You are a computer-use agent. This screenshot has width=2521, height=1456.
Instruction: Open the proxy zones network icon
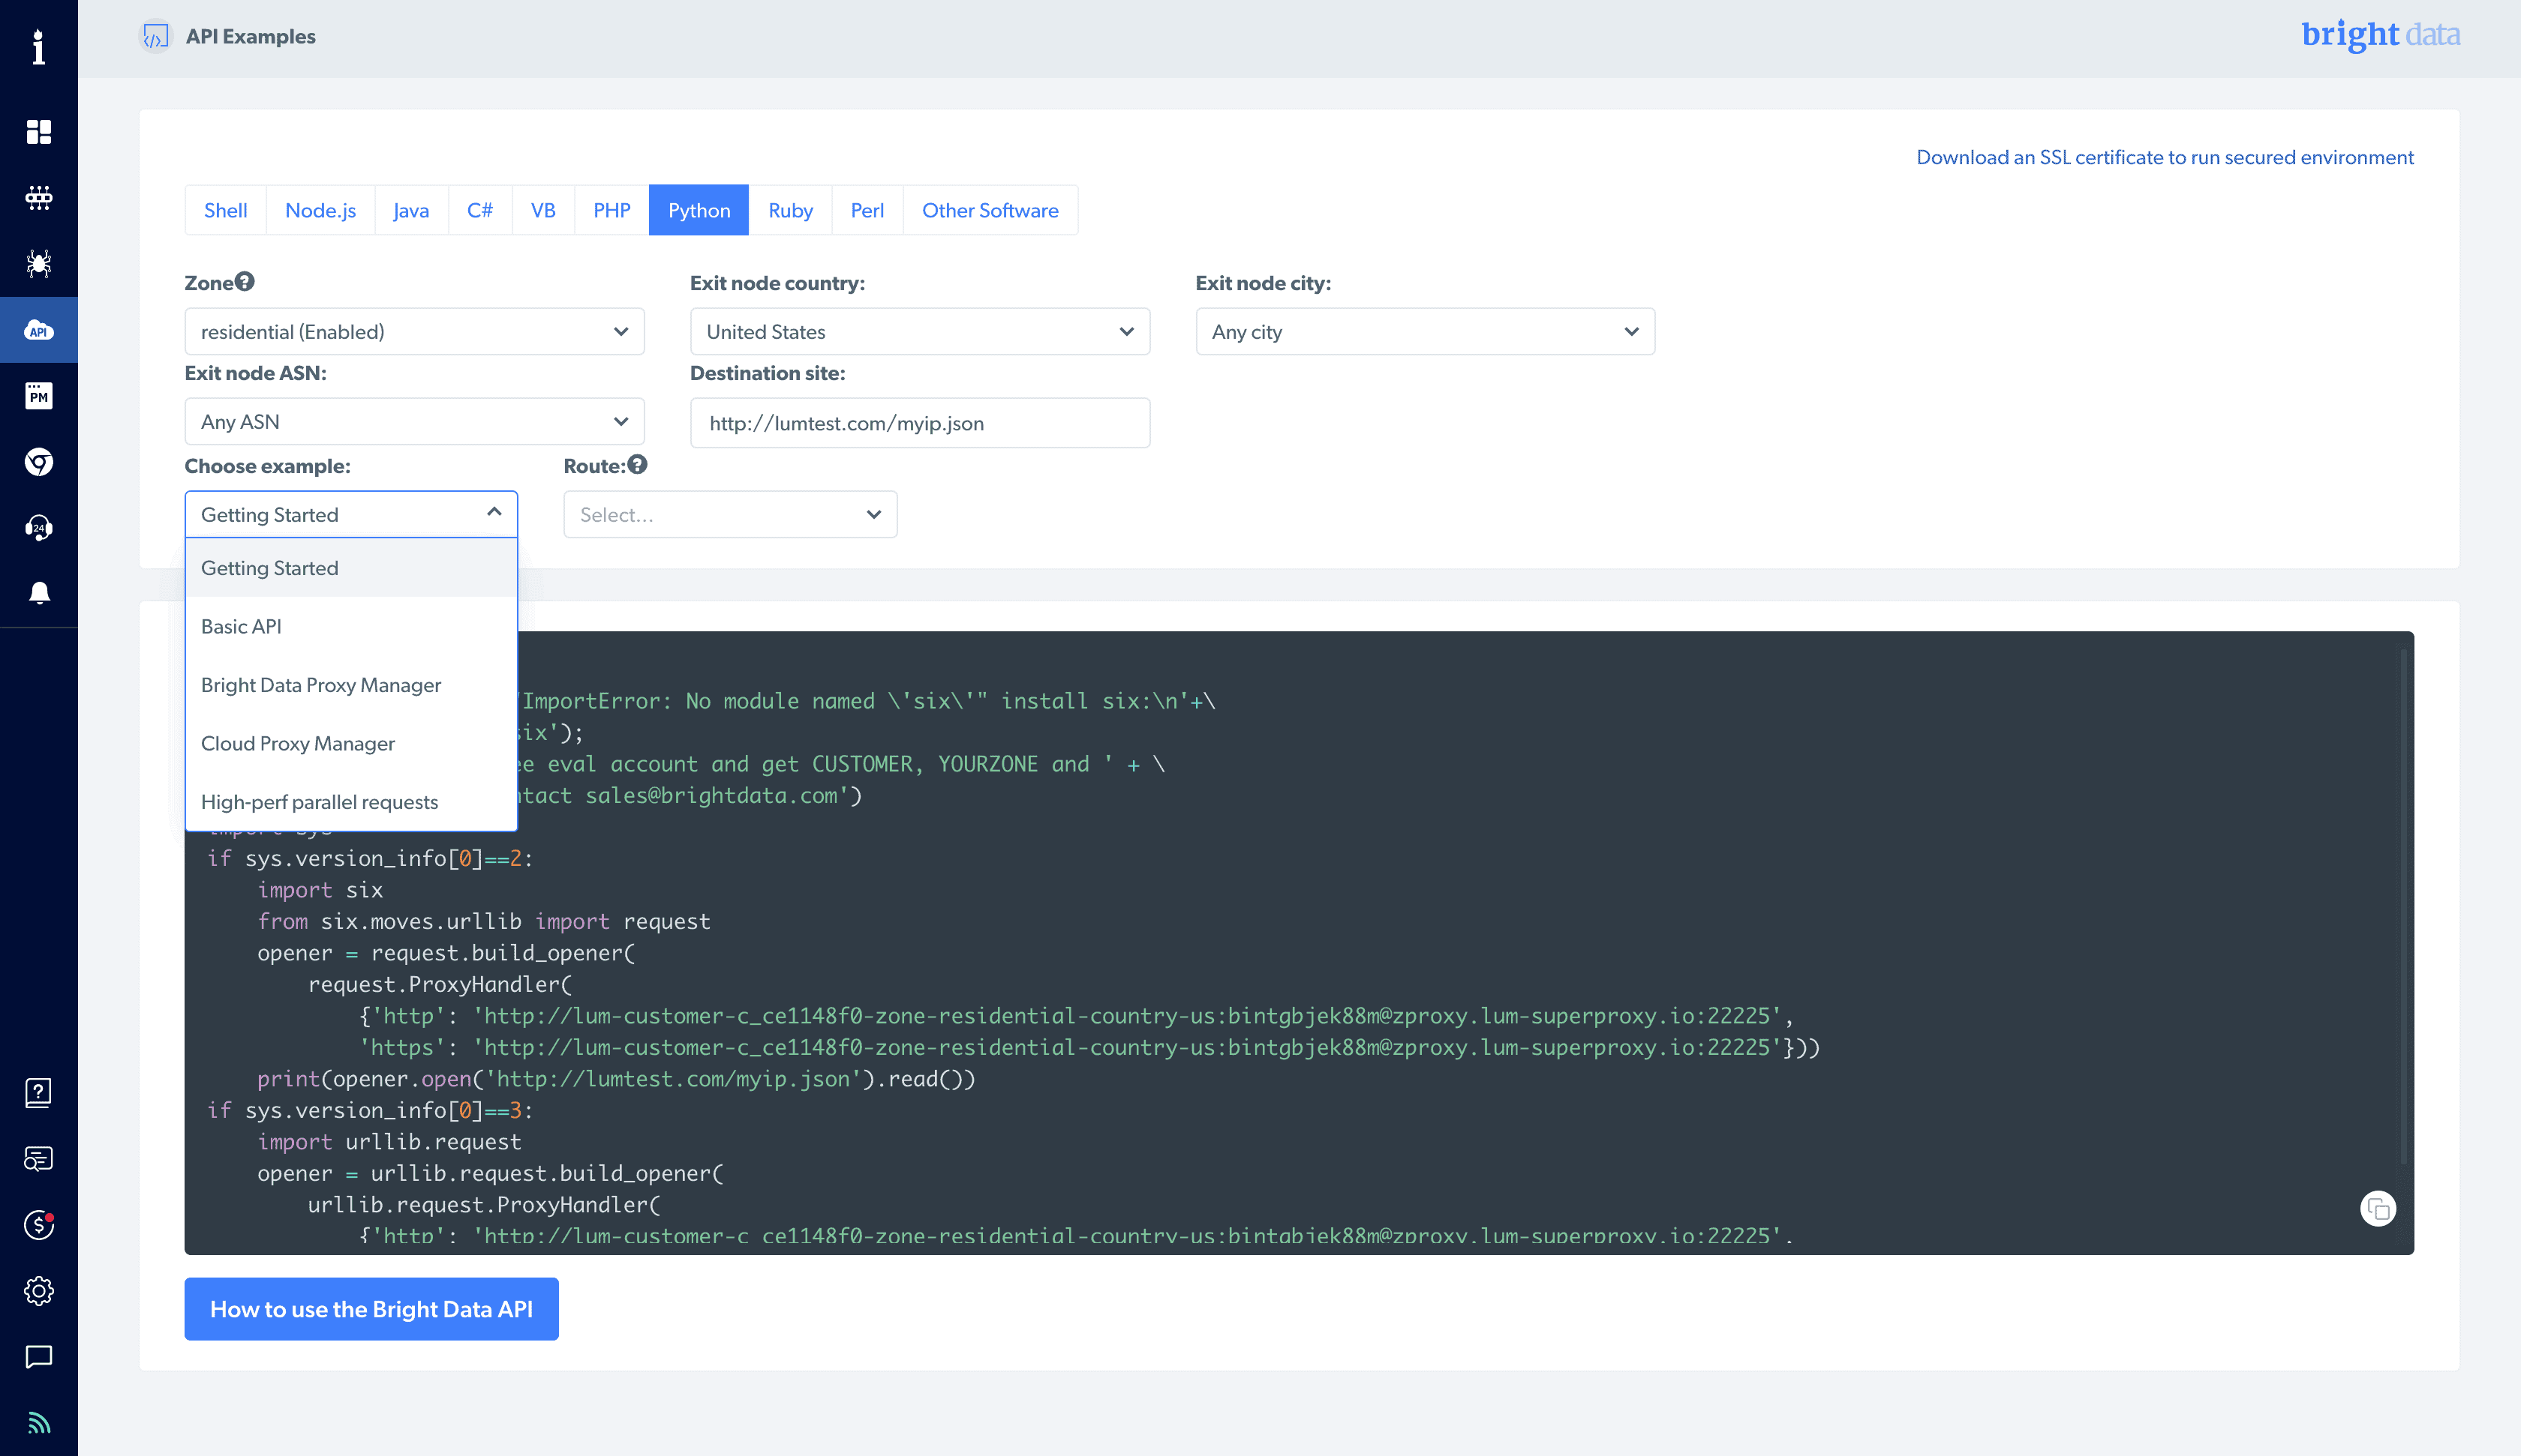(x=38, y=198)
